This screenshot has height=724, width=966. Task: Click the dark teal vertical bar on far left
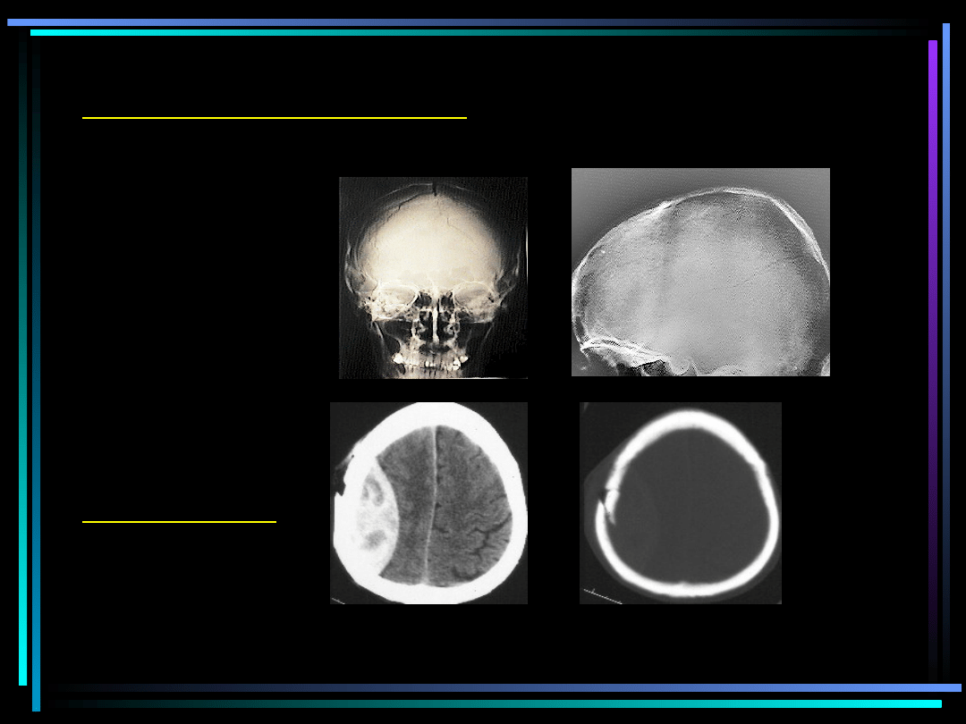[x=22, y=358]
